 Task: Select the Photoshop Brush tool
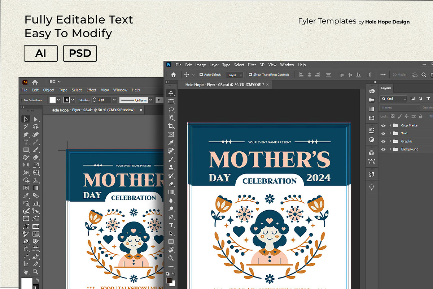pos(171,159)
